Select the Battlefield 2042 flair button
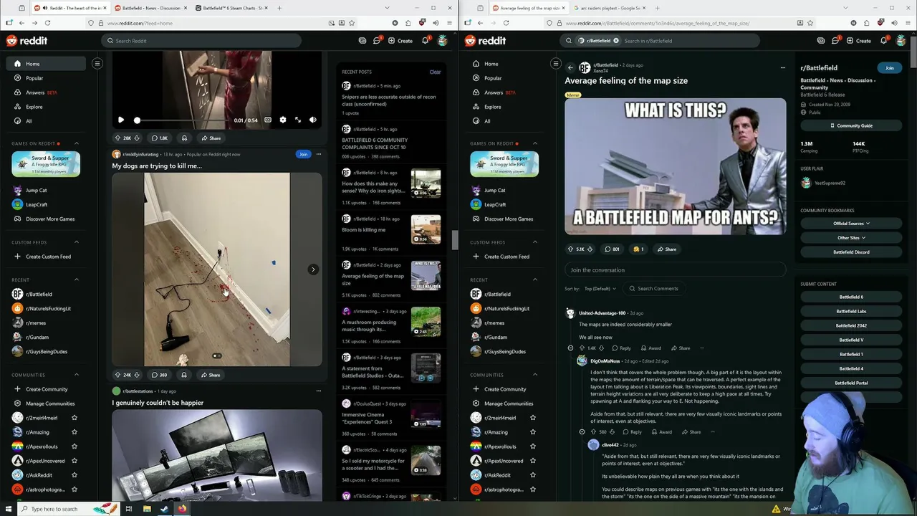The width and height of the screenshot is (917, 516). click(851, 325)
